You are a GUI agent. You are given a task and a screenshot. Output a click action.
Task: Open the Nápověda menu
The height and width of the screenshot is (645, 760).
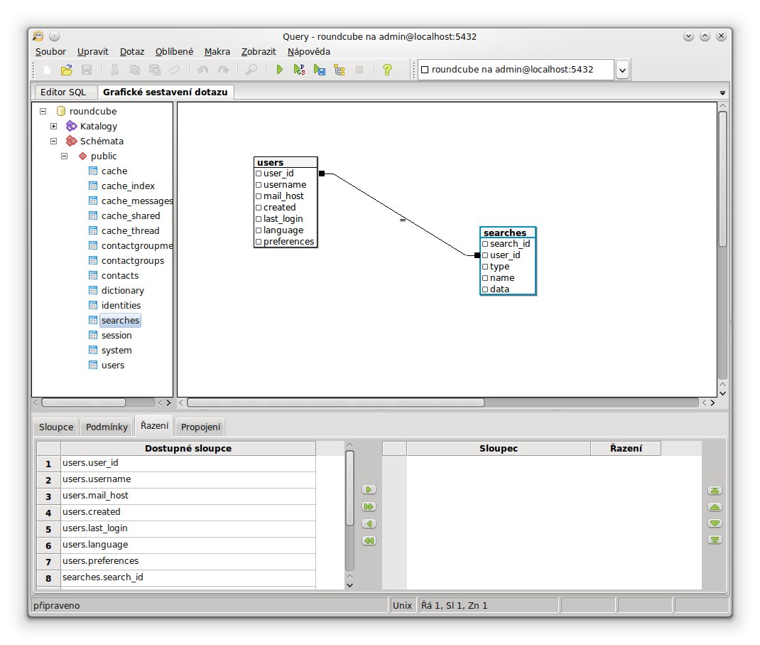(308, 51)
